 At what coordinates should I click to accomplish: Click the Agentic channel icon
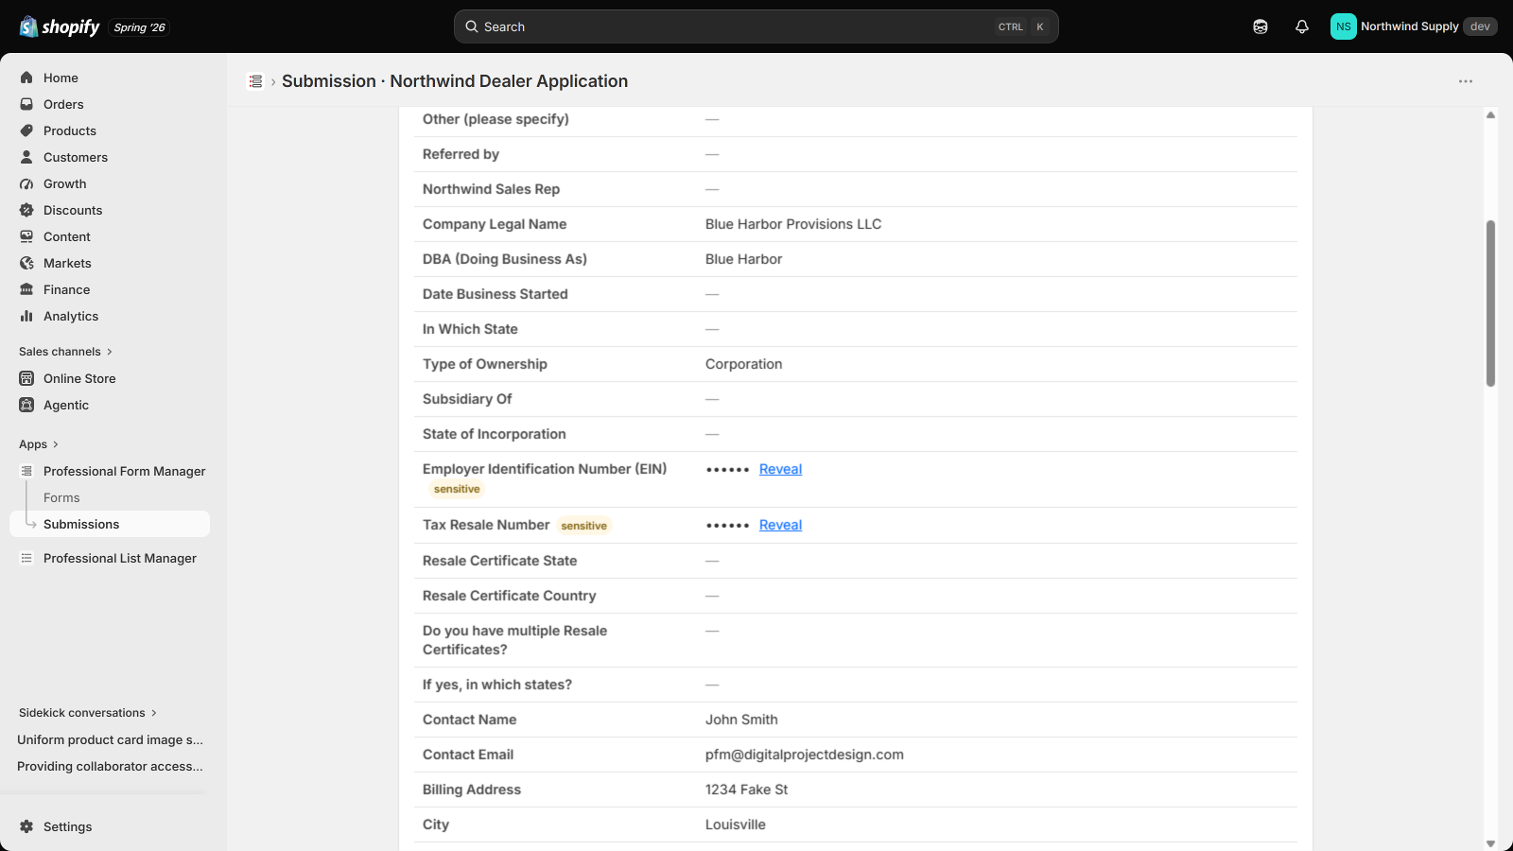26,405
